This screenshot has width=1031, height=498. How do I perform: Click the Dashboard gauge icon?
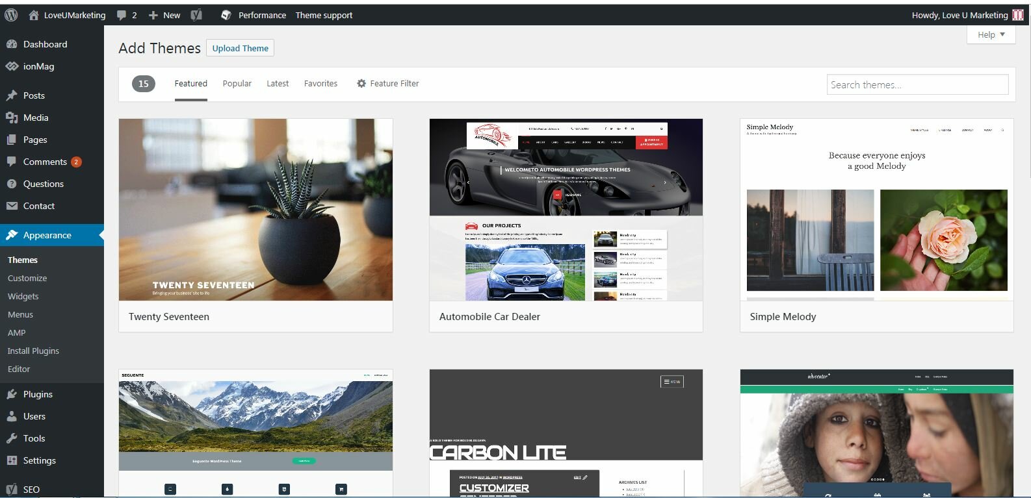click(x=12, y=44)
